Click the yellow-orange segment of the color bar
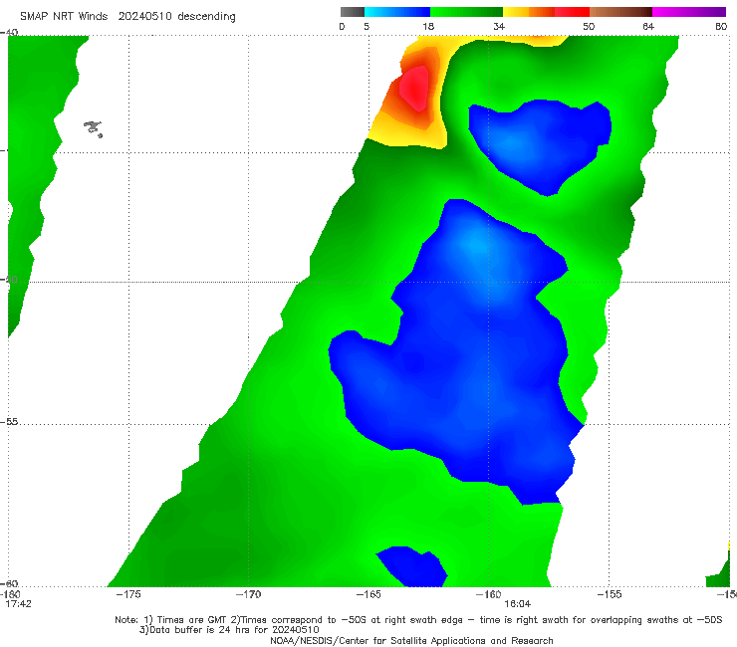The width and height of the screenshot is (737, 647). (x=529, y=12)
